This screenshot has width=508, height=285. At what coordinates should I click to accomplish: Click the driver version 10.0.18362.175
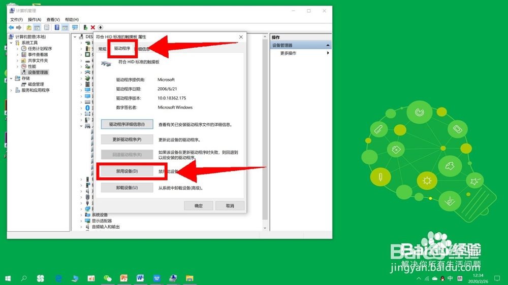point(172,98)
